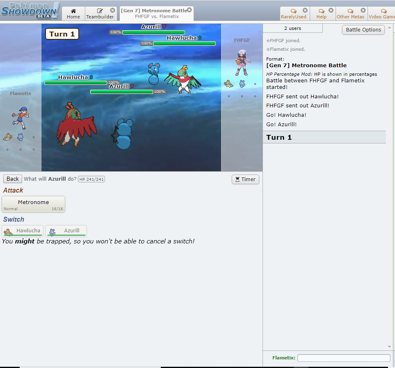Open the Home tab
The height and width of the screenshot is (368, 395).
click(73, 14)
